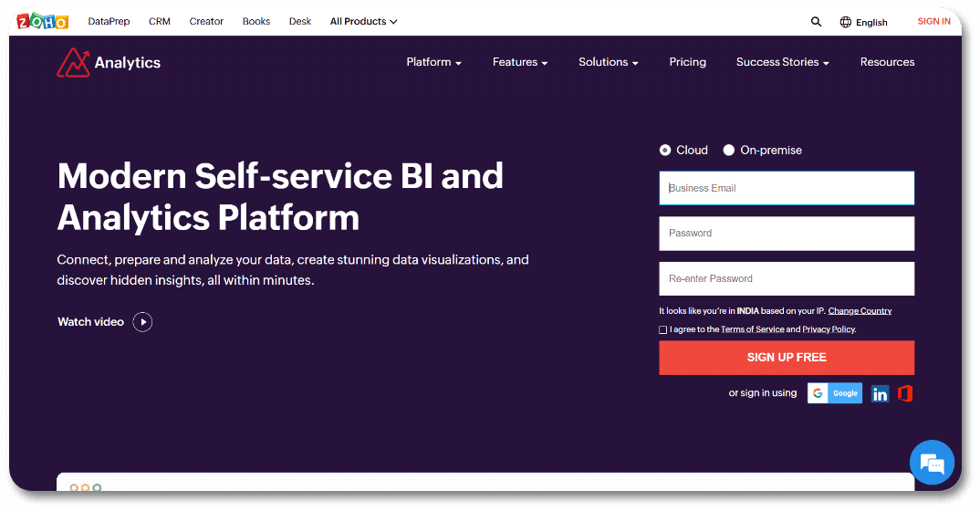Click the Change Country link
The height and width of the screenshot is (511, 980).
(x=860, y=310)
